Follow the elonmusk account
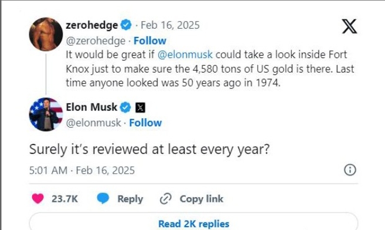The width and height of the screenshot is (385, 230). (145, 123)
